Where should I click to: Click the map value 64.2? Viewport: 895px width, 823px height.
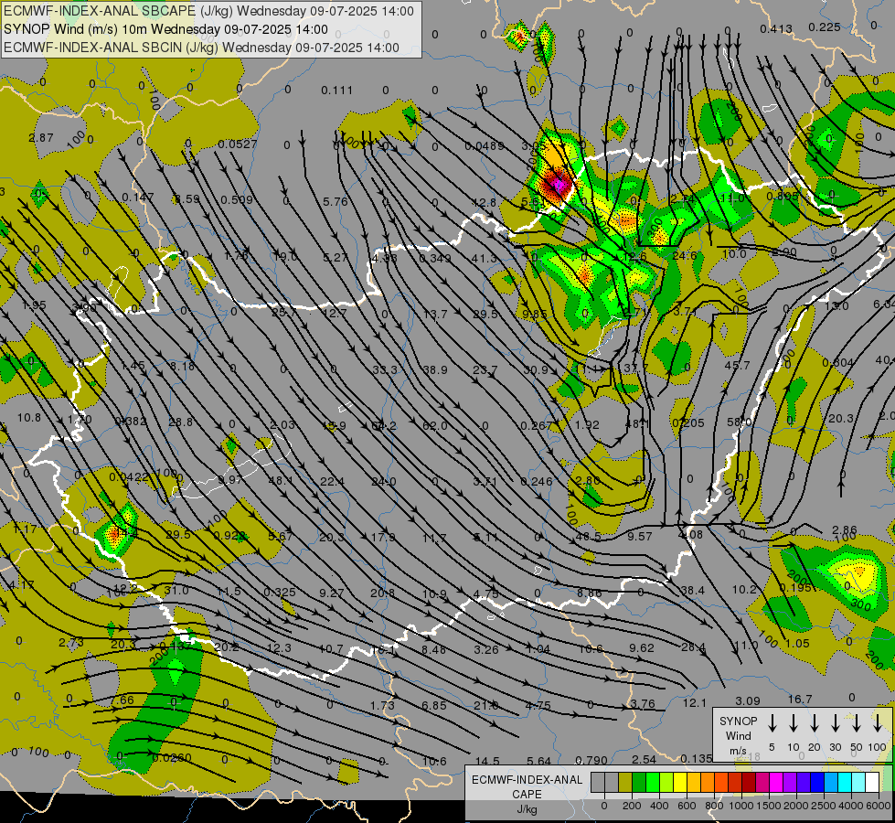[384, 426]
